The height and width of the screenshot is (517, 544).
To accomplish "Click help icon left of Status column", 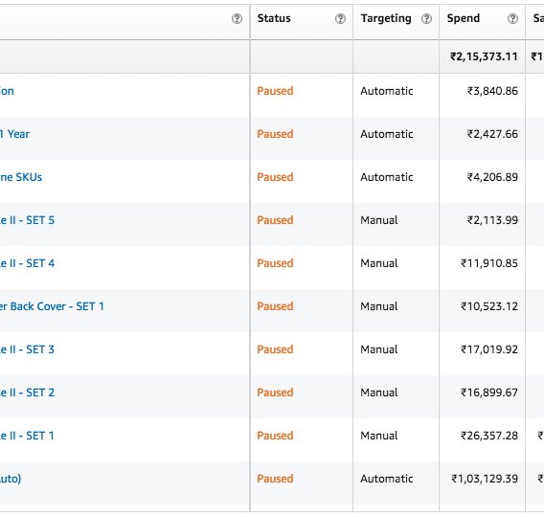I will coord(237,19).
